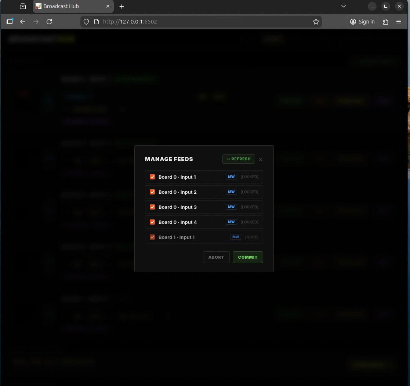This screenshot has height=386, width=410.
Task: Click the MW badge on Board 0 Input 3
Action: 231,207
